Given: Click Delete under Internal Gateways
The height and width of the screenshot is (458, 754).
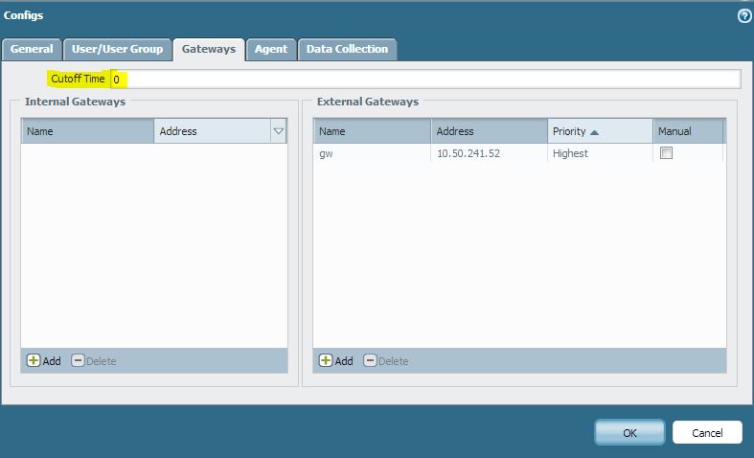Looking at the screenshot, I should 94,361.
